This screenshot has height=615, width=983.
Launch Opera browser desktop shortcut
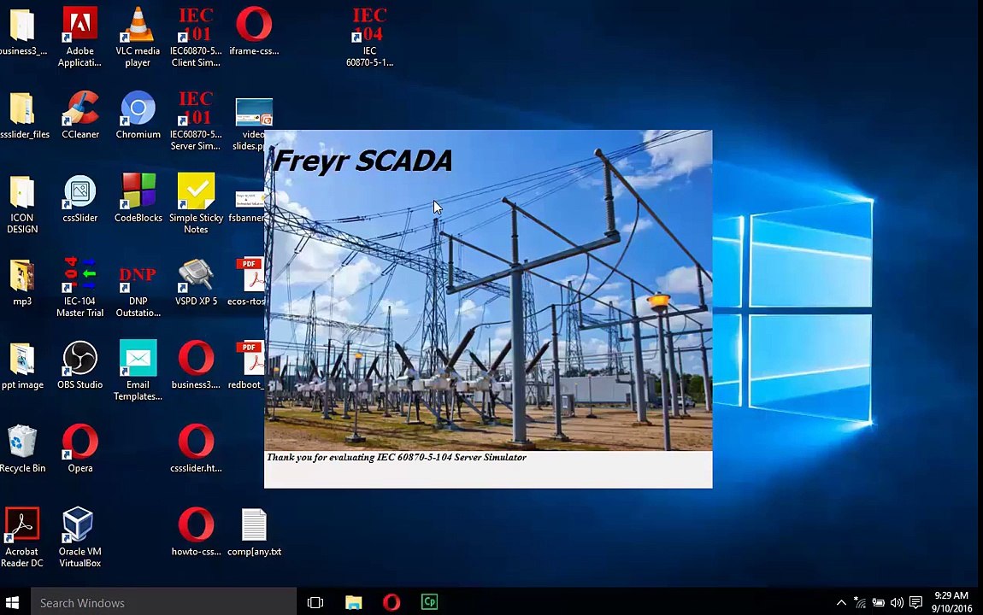pyautogui.click(x=79, y=448)
